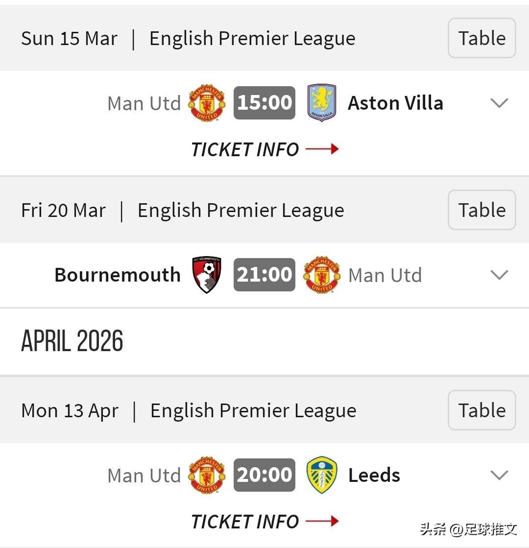This screenshot has height=548, width=529.
Task: Click Man Utd crest in Bournemouth fixture
Action: click(321, 275)
